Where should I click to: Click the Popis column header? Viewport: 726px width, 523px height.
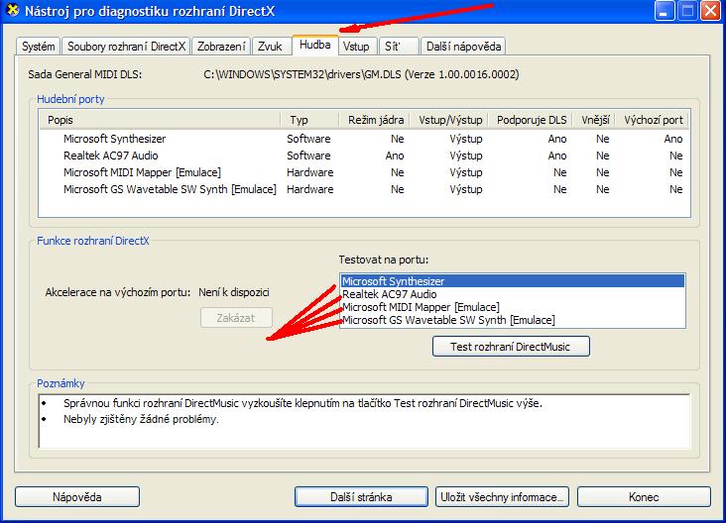pos(163,120)
